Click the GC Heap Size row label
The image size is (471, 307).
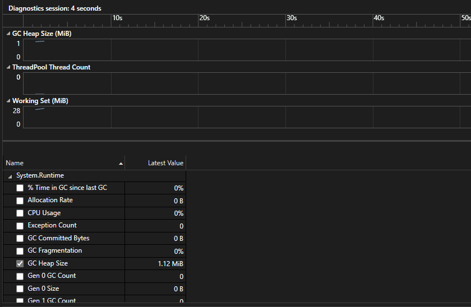point(48,263)
